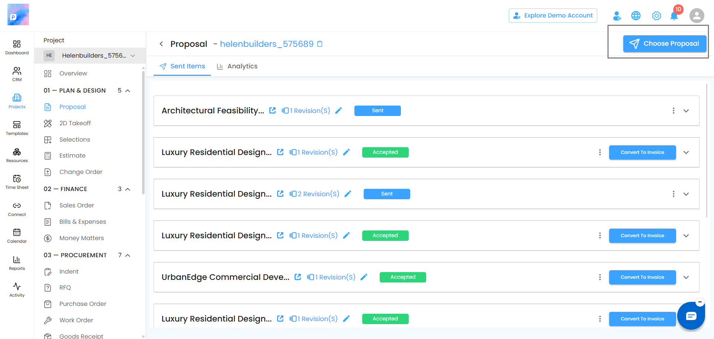Convert UrbanEdge Commercial proposal to invoice
Viewport: 714px width, 339px height.
642,277
